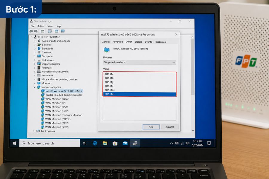Select WAN Miniport (IKEv2)
This screenshot has height=179, width=269.
pyautogui.click(x=57, y=99)
